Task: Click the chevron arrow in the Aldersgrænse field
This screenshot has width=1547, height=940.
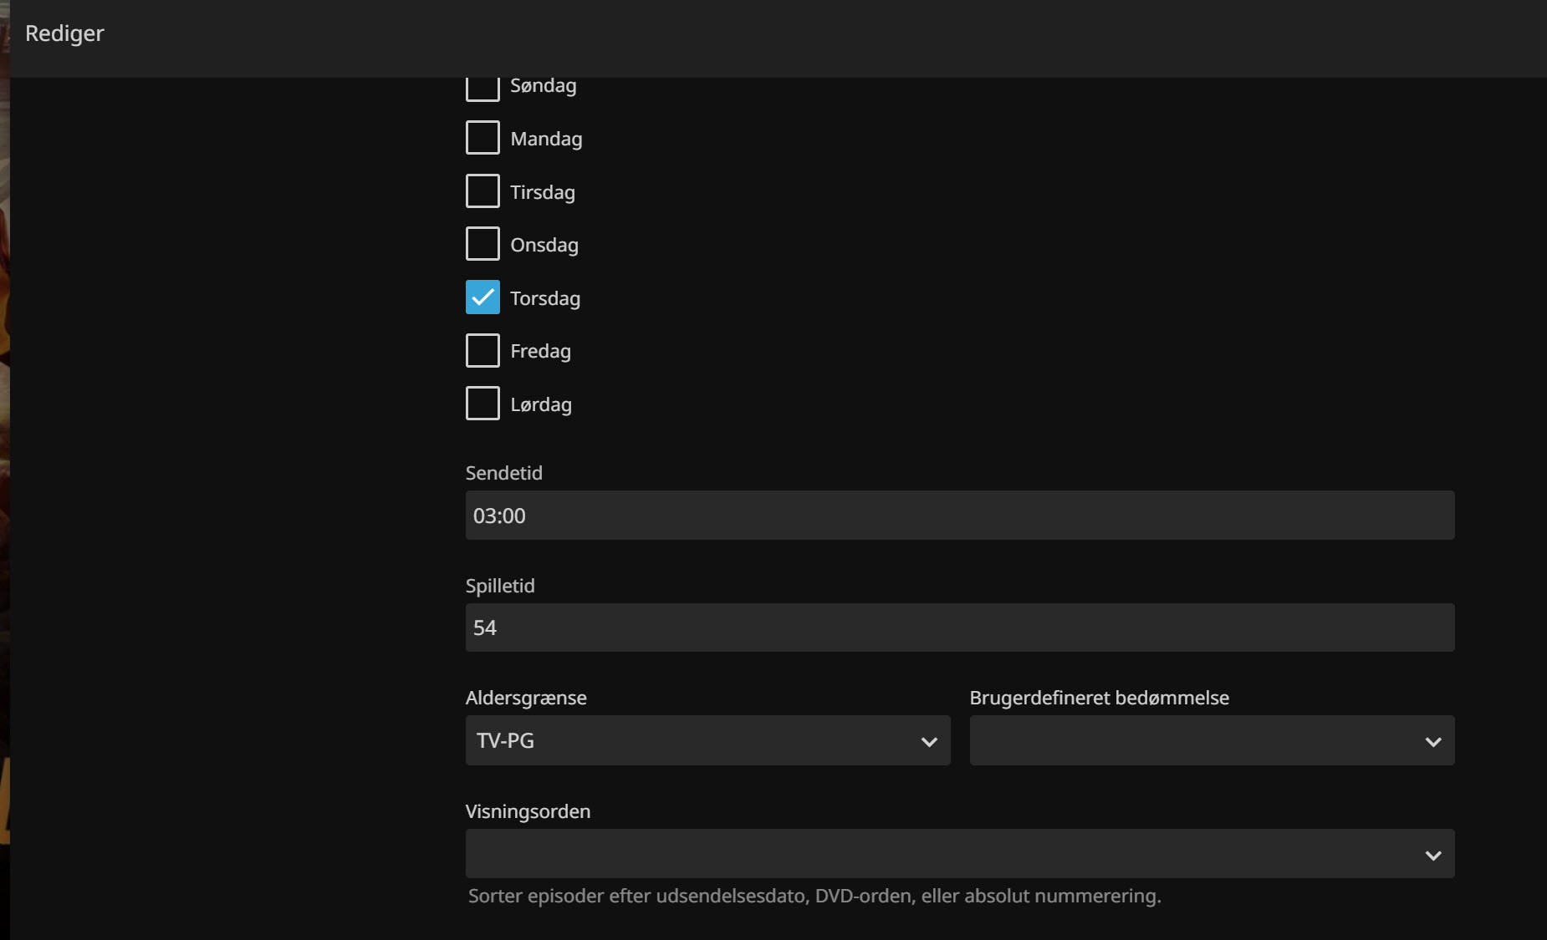Action: (928, 741)
